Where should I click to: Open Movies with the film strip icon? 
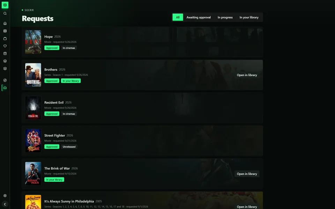click(5, 31)
